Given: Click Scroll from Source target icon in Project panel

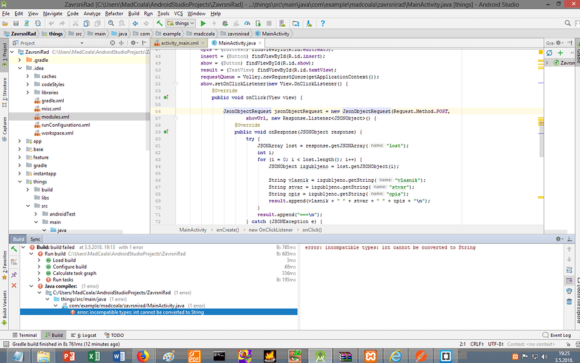Looking at the screenshot, I should pos(112,43).
